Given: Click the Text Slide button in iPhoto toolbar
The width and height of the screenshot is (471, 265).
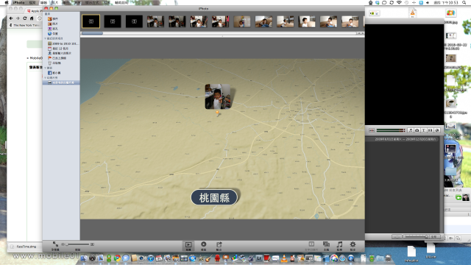Looking at the screenshot, I should [311, 246].
